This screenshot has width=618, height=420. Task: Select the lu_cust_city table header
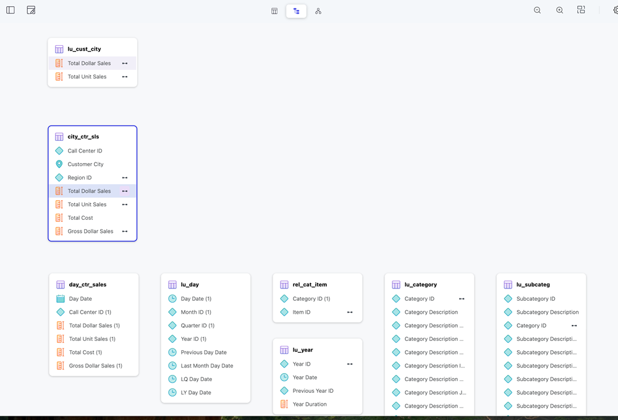(x=85, y=49)
